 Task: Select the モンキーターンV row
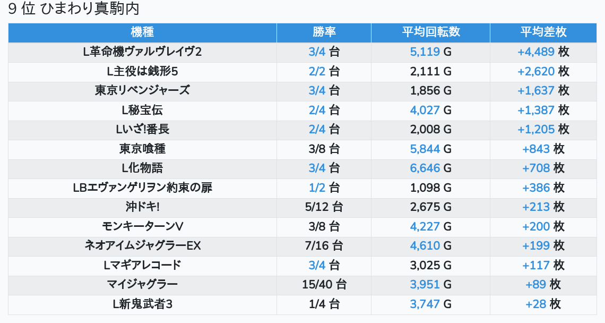coord(142,226)
